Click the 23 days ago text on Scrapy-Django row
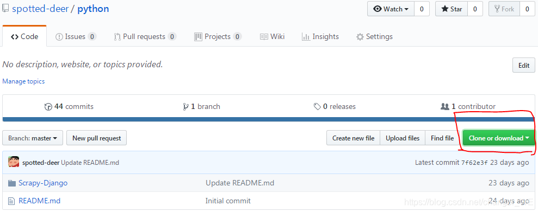This screenshot has height=212, width=538. (x=509, y=183)
